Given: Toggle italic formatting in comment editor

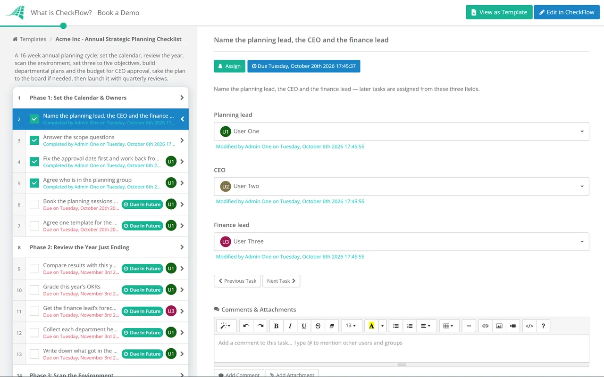Looking at the screenshot, I should point(290,326).
